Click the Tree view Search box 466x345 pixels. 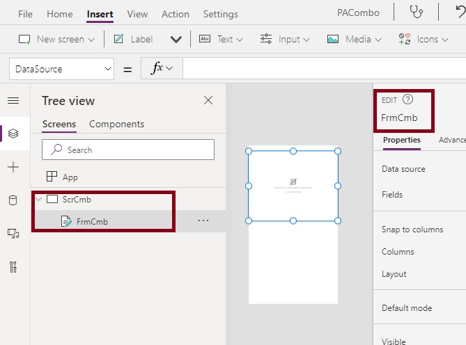click(128, 150)
